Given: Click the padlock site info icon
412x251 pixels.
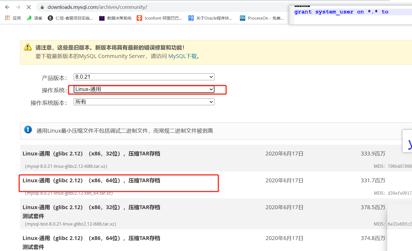Looking at the screenshot, I should tap(42, 7).
